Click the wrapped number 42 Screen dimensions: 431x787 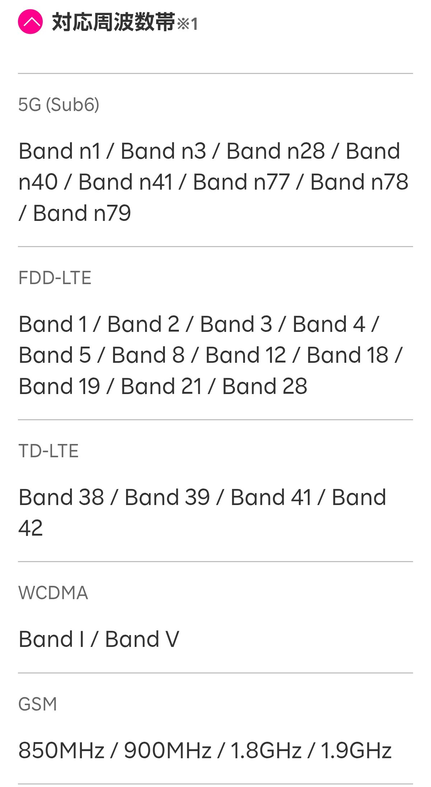(31, 528)
